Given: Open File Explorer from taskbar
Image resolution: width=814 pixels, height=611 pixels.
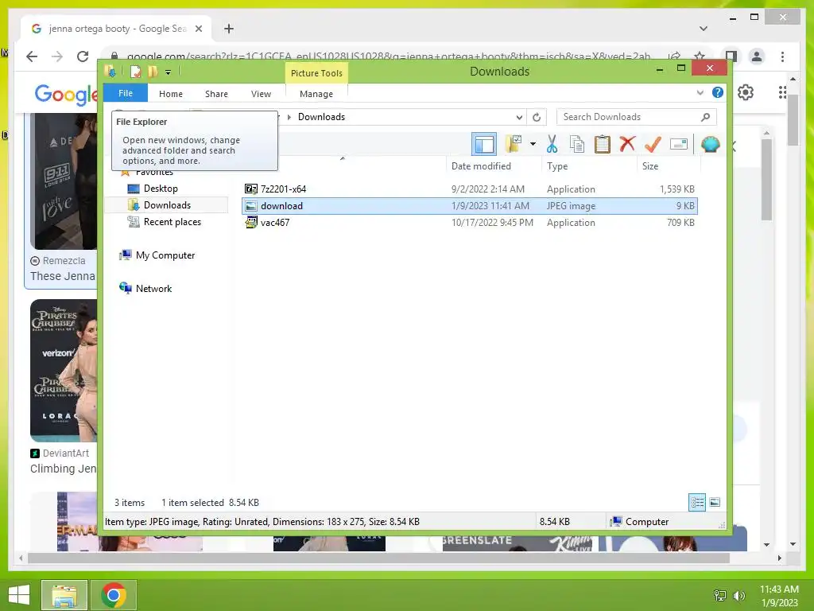Looking at the screenshot, I should pos(64,595).
